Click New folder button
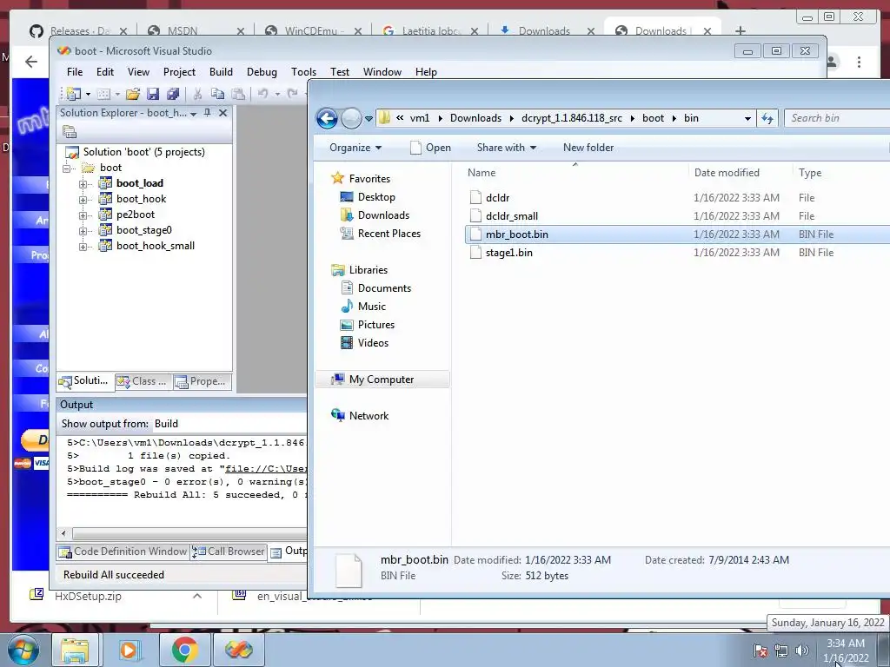The width and height of the screenshot is (890, 667). pyautogui.click(x=588, y=148)
